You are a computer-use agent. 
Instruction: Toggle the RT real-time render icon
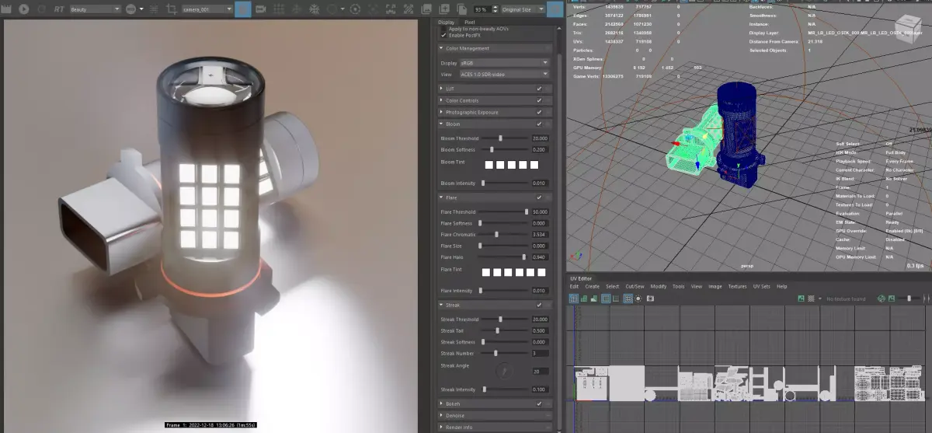pyautogui.click(x=60, y=9)
